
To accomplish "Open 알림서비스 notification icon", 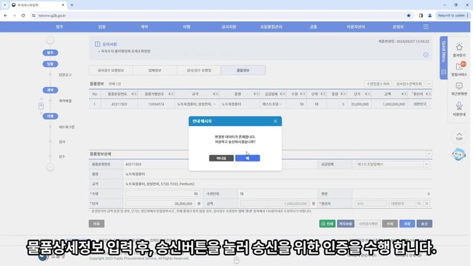I will 459,69.
